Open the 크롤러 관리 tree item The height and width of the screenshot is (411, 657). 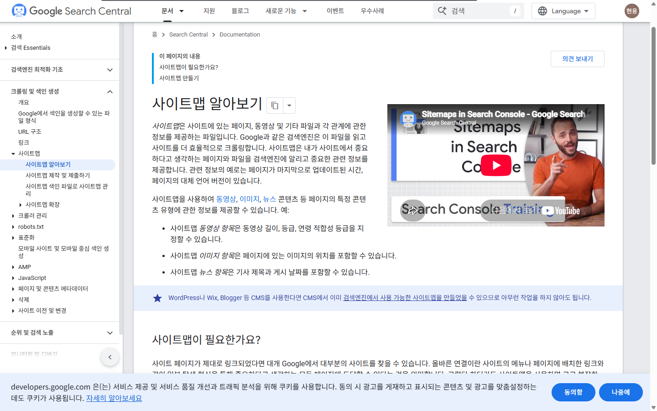(x=32, y=216)
